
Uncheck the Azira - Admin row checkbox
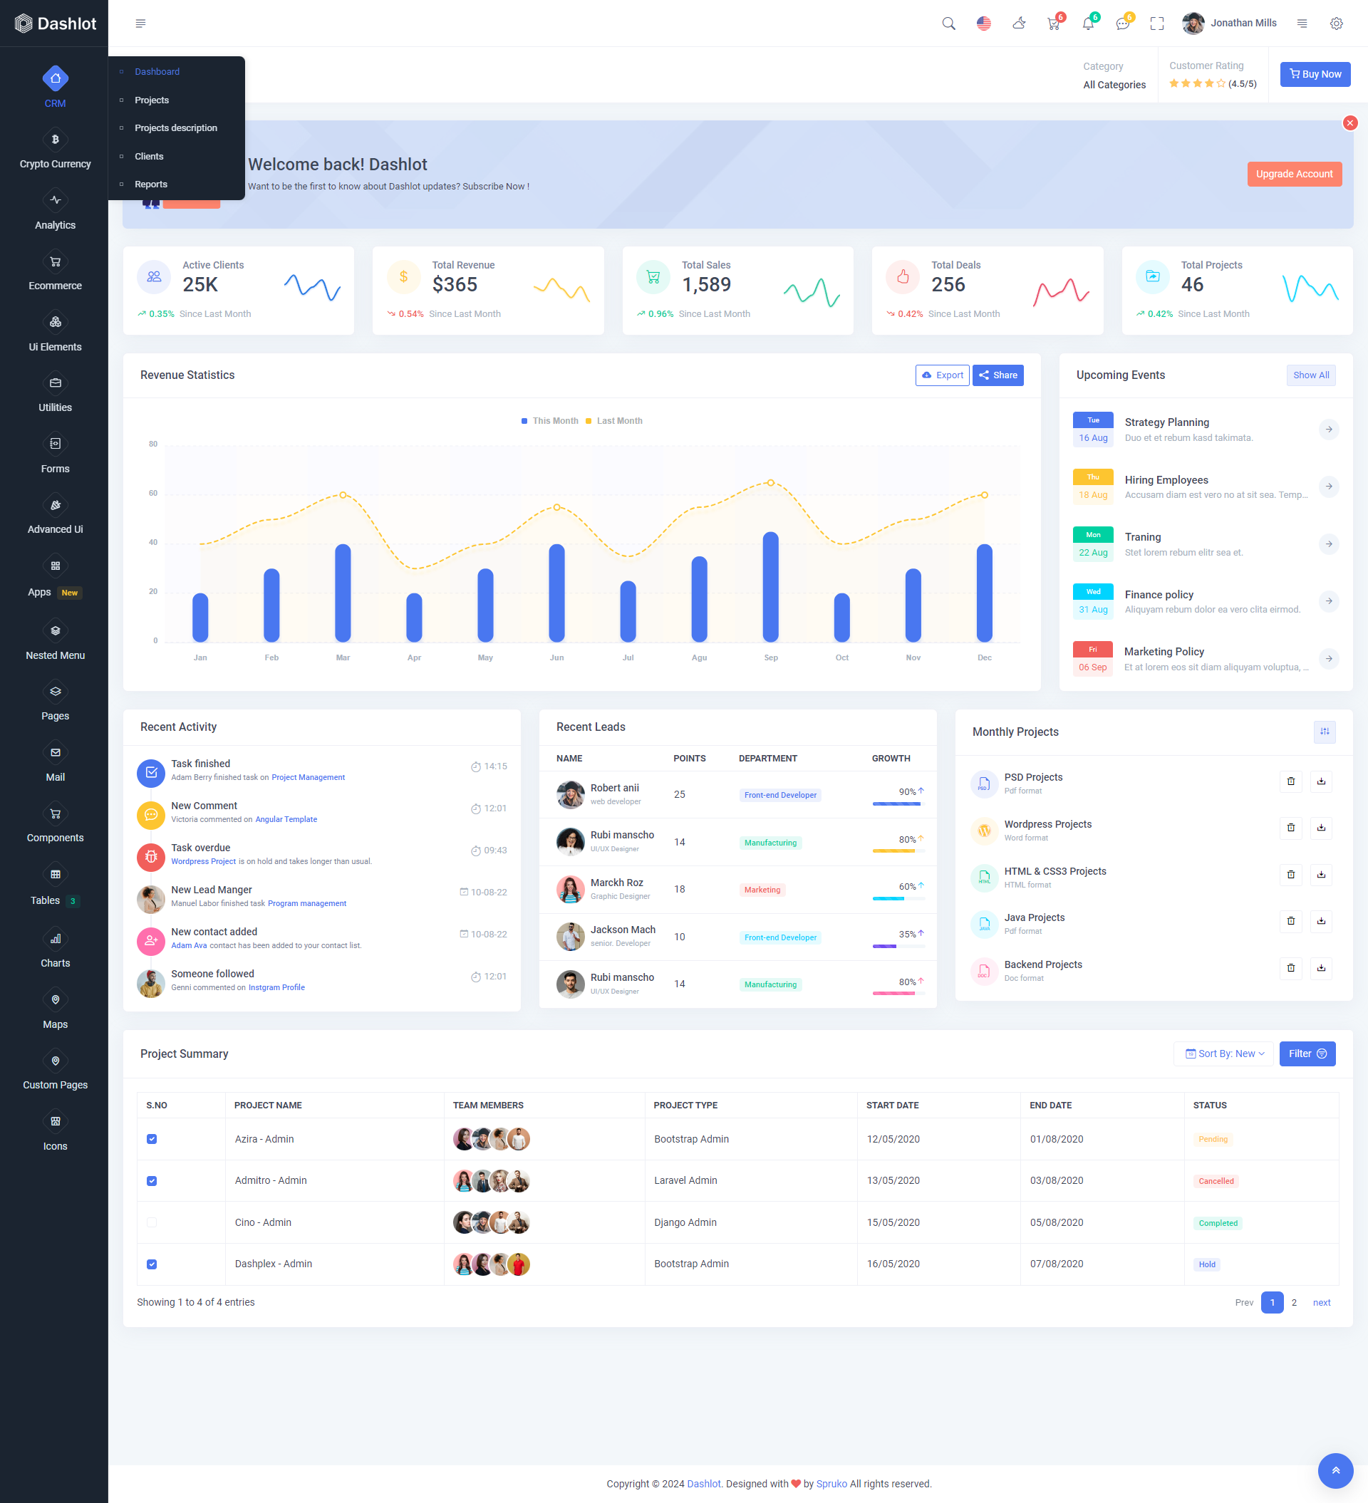152,1138
